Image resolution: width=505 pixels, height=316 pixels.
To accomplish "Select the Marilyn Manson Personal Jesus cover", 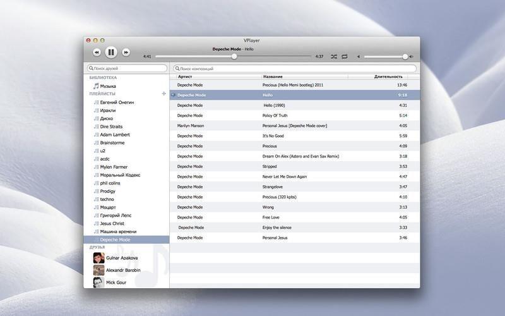I will 295,126.
